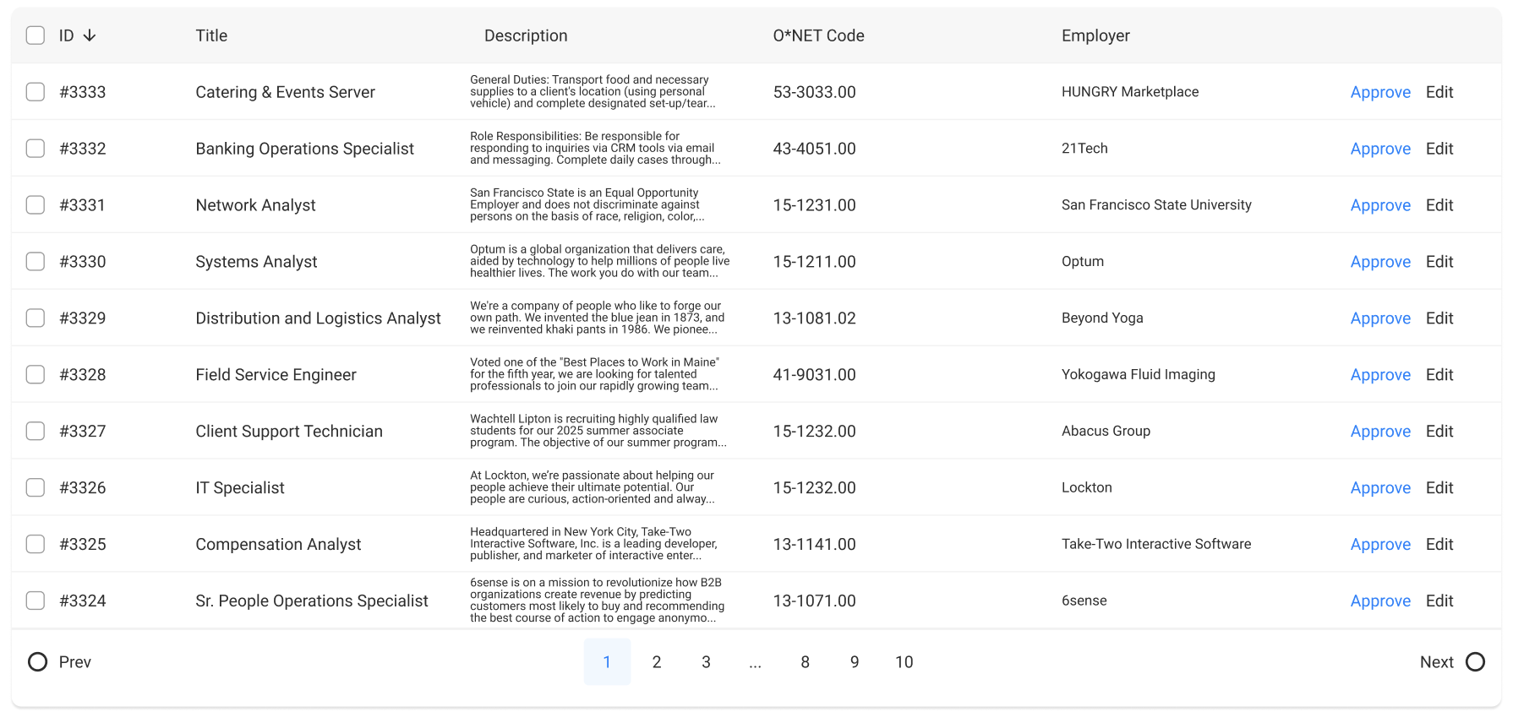
Task: Jump to page 8
Action: click(805, 662)
